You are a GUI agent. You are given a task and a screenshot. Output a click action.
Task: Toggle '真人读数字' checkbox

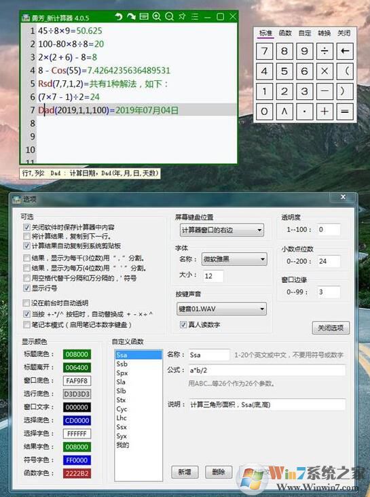click(183, 324)
